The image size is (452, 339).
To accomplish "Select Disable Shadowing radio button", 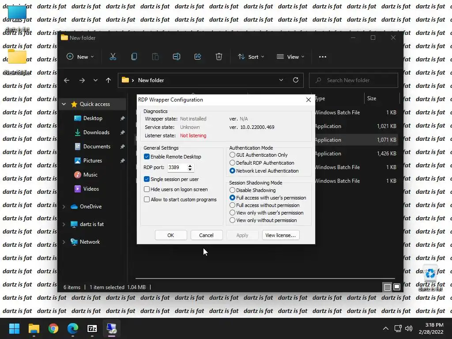I will pos(232,190).
